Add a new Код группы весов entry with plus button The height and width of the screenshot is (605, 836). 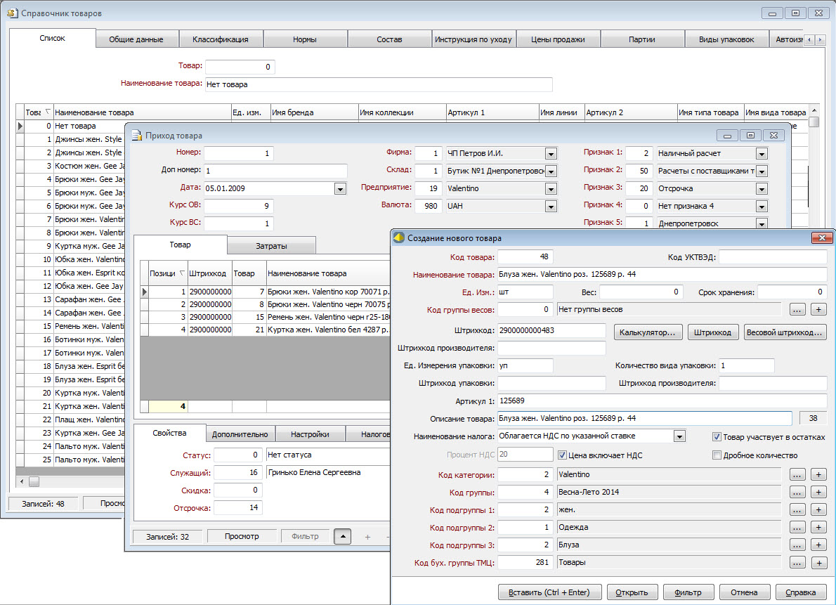pyautogui.click(x=818, y=309)
